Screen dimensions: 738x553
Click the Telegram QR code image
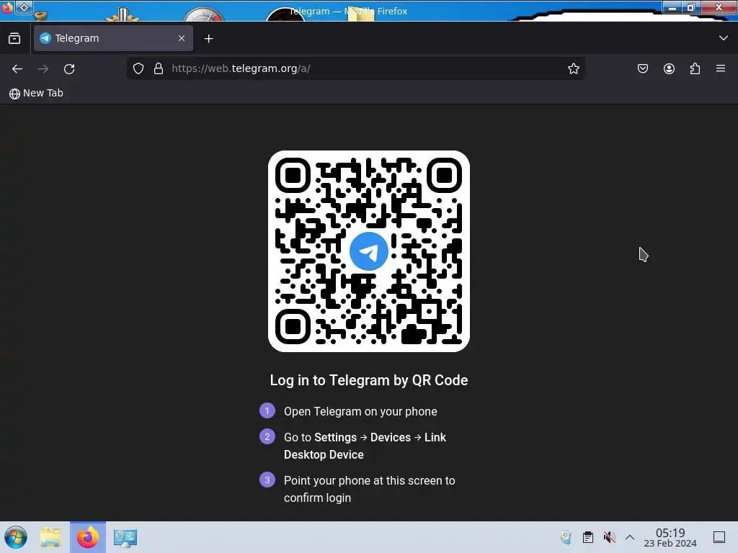click(368, 251)
